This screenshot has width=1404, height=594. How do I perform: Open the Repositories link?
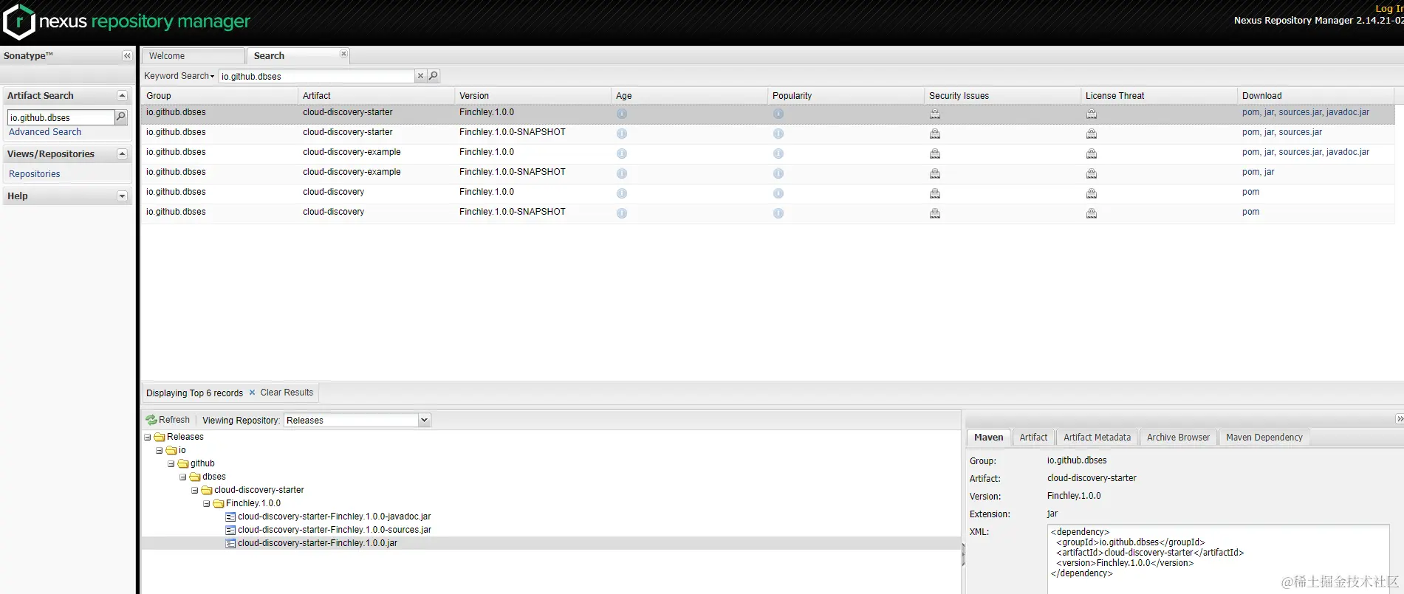pos(35,174)
